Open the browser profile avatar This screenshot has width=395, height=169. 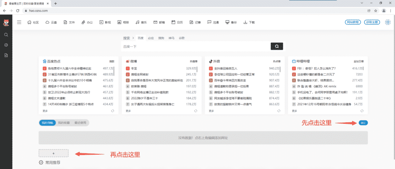pos(384,11)
